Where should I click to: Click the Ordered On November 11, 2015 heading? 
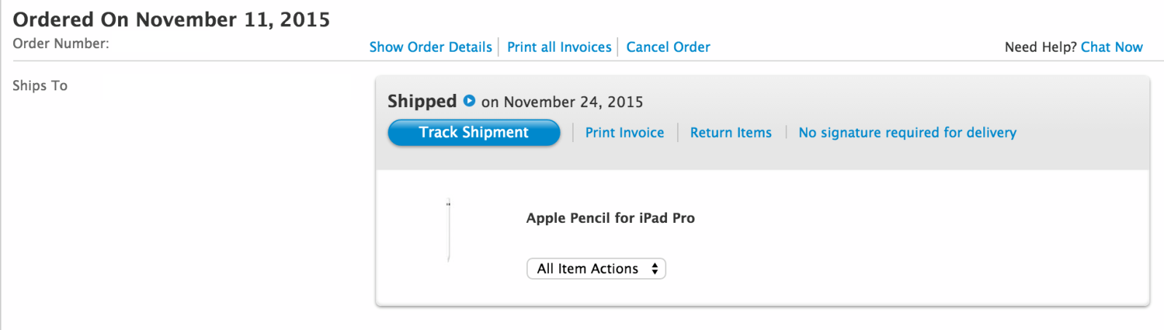pyautogui.click(x=171, y=20)
